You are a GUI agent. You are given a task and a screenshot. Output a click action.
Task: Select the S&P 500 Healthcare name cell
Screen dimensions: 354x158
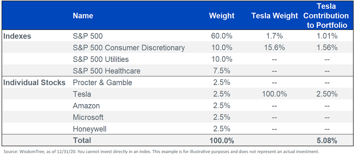(106, 71)
